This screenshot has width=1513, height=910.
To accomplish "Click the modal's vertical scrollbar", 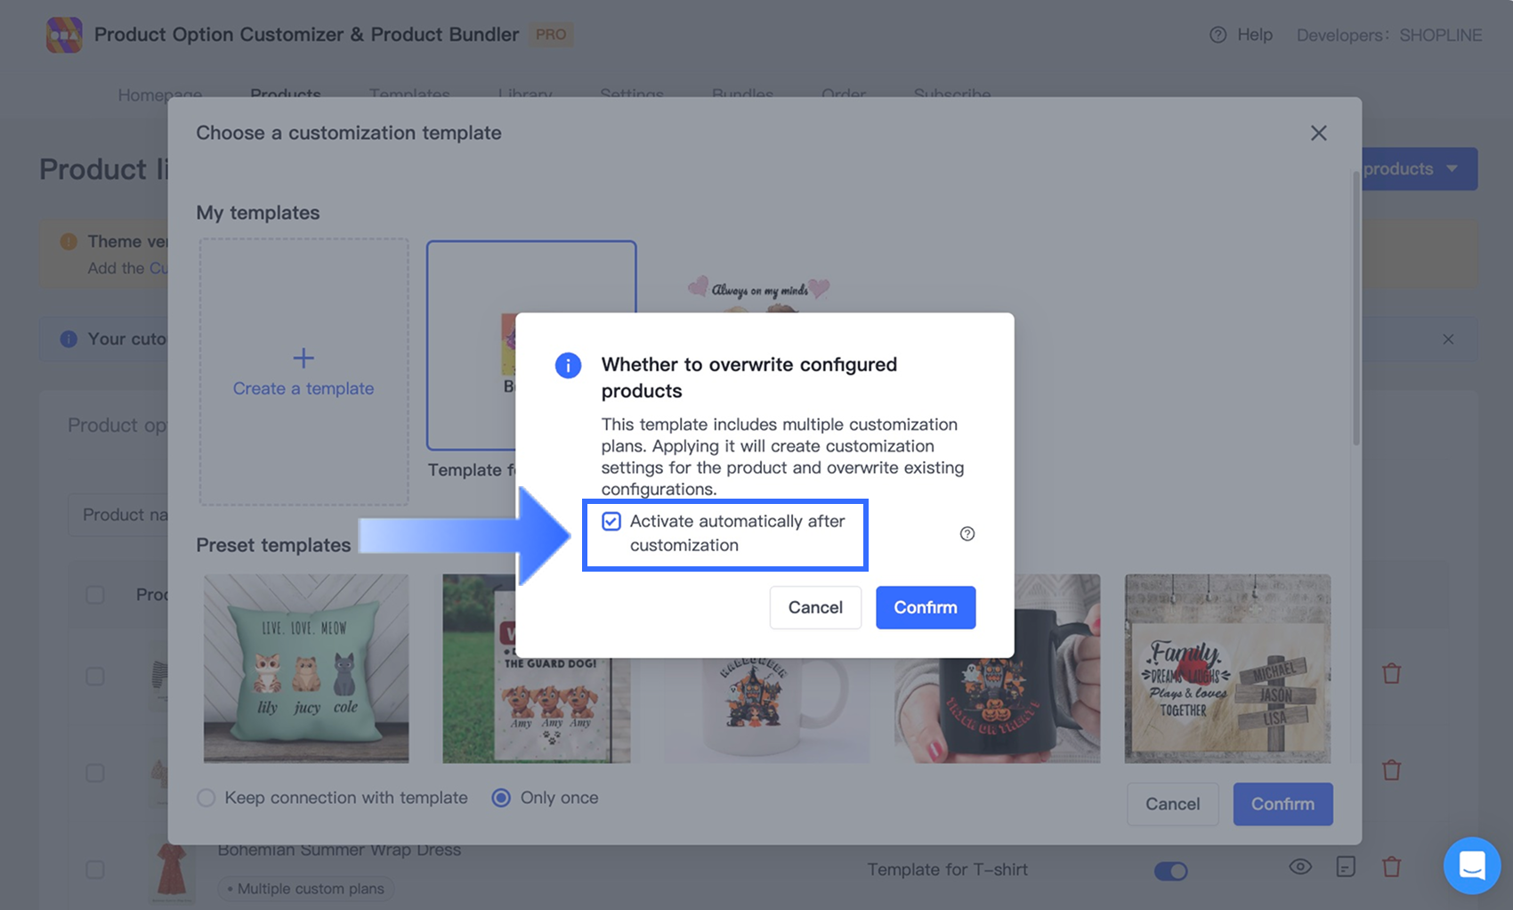I will click(x=1356, y=307).
